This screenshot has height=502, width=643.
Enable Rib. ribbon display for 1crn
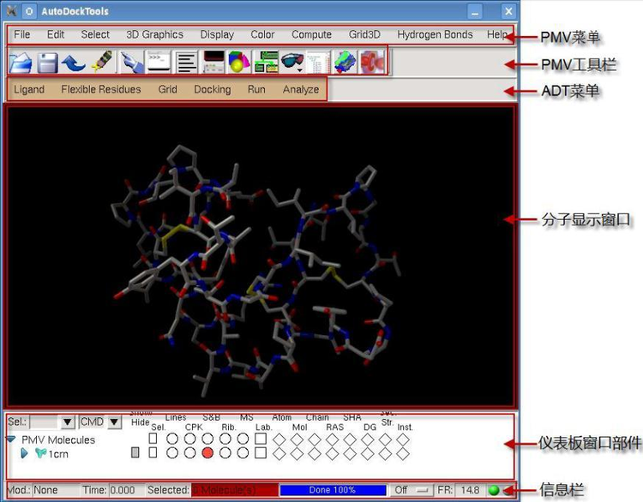click(x=225, y=453)
